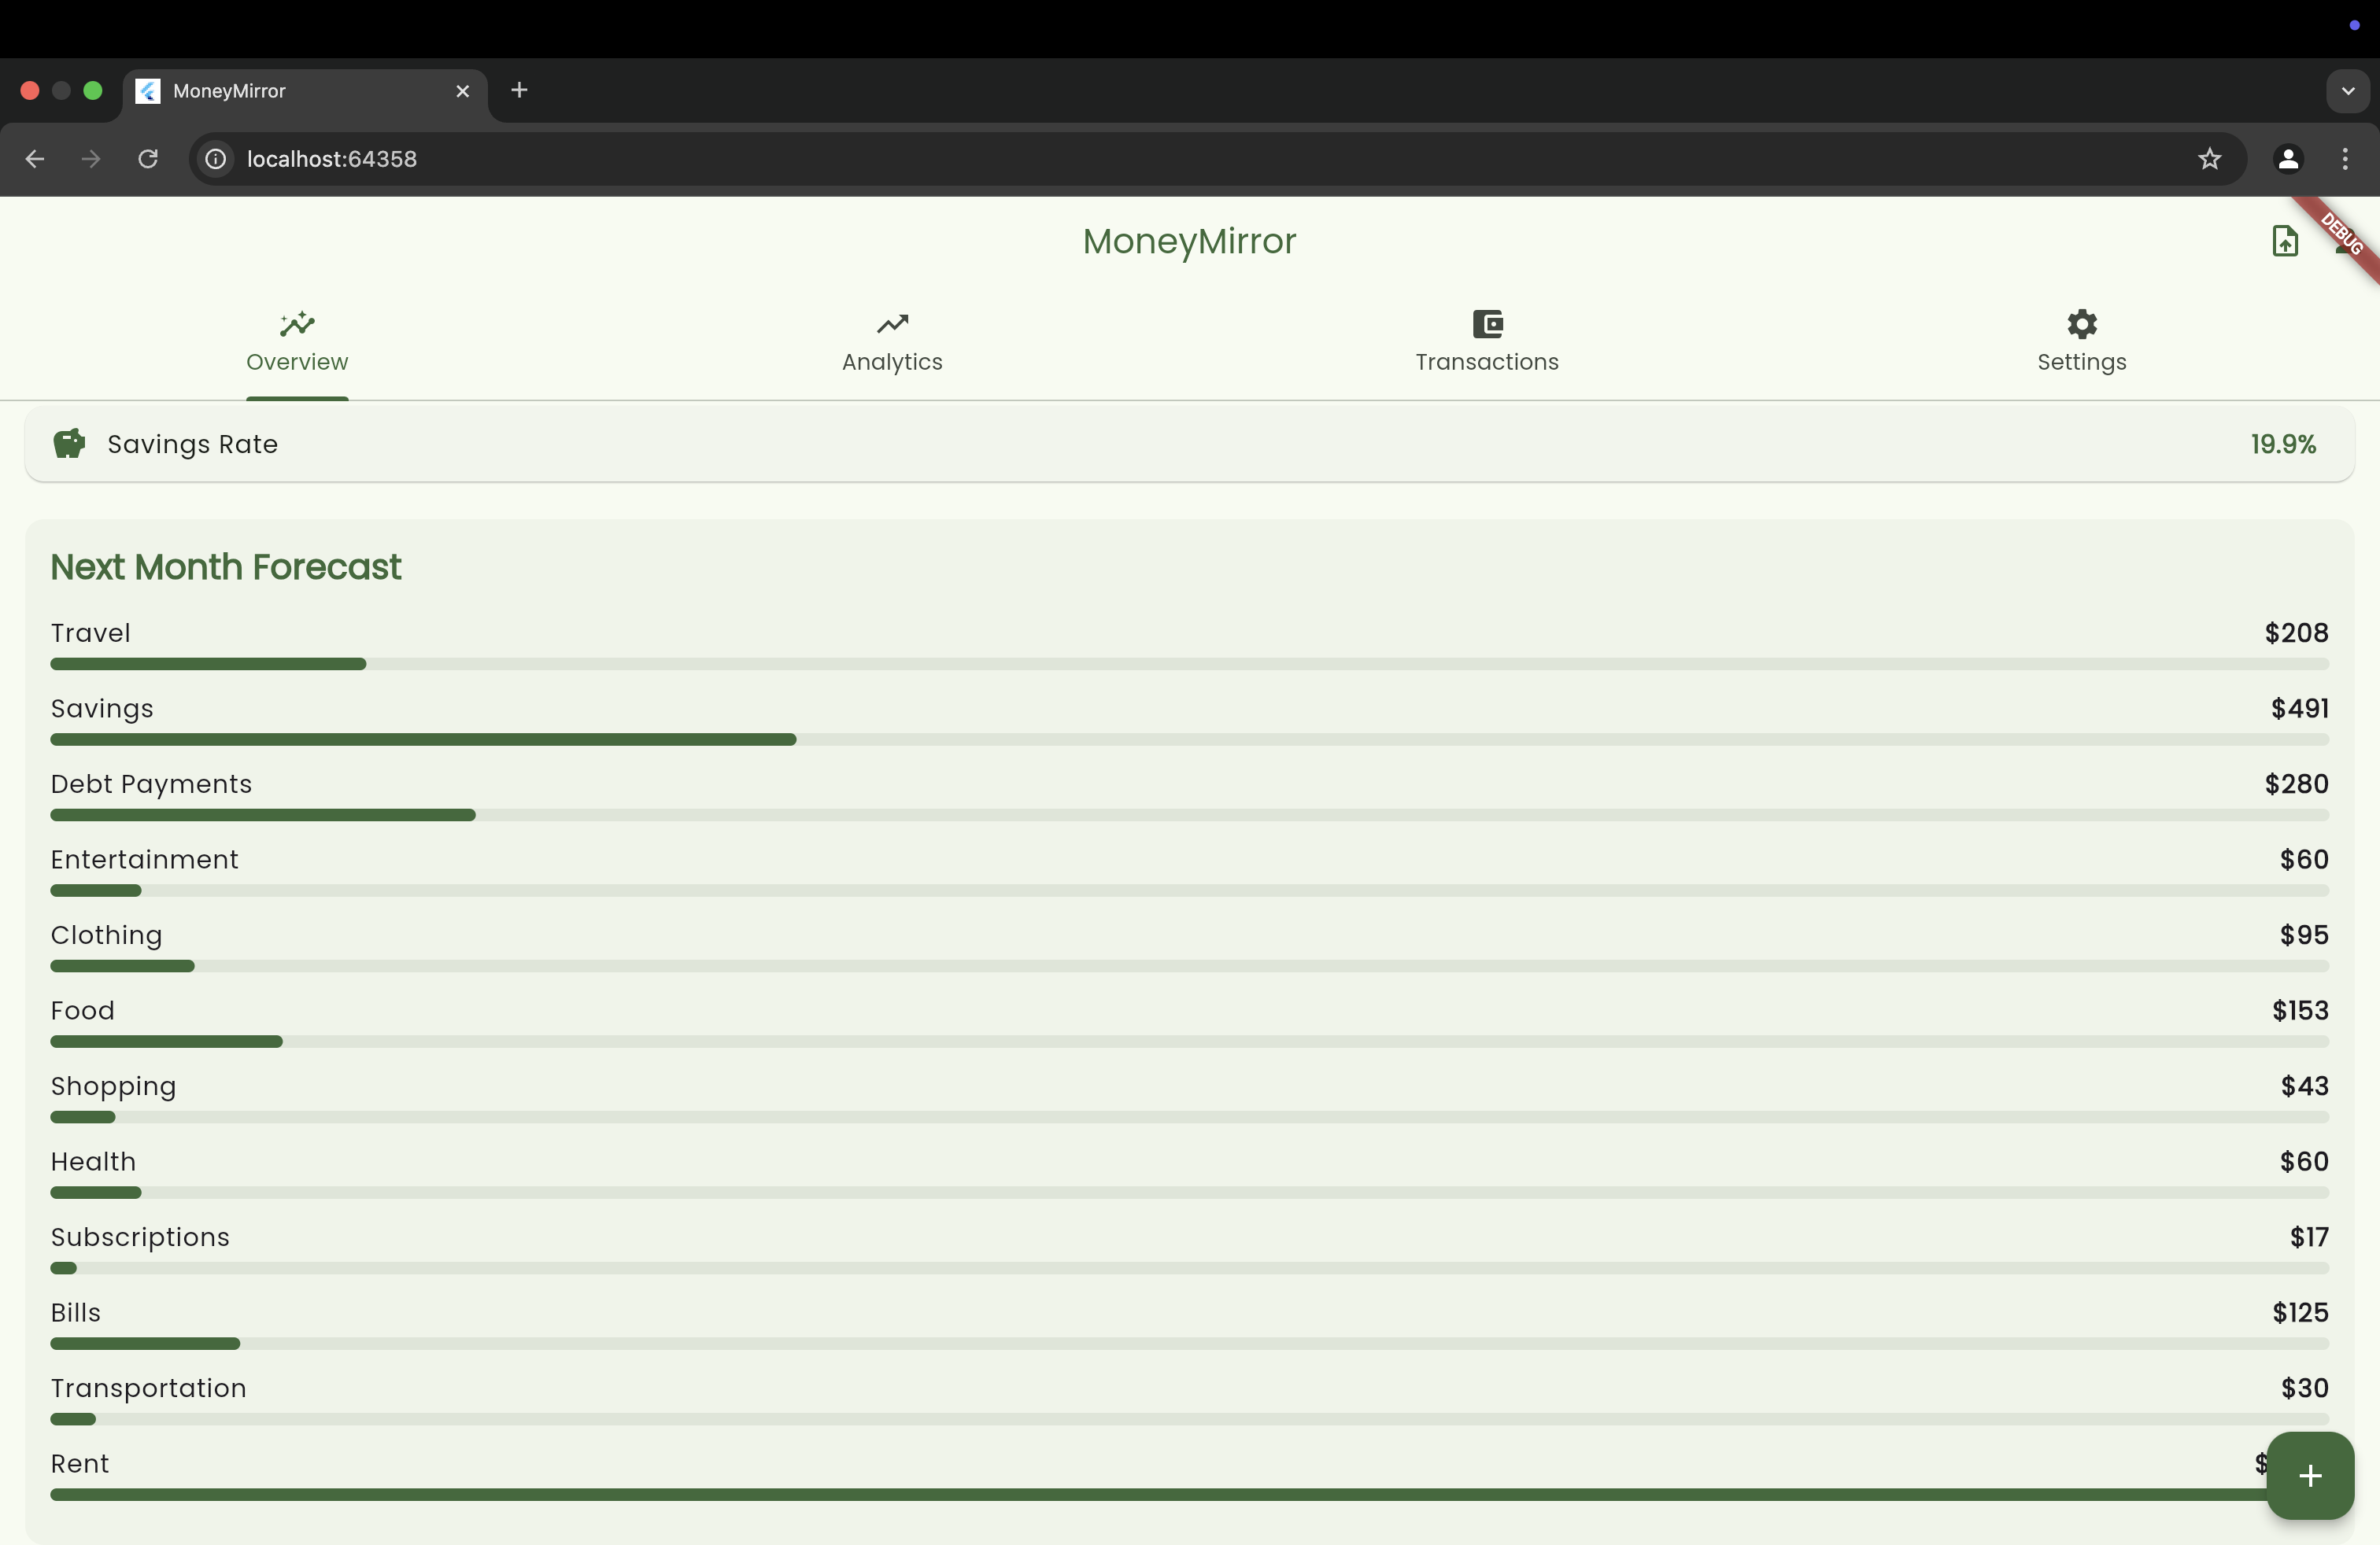Open Chrome three-dot menu

tap(2344, 159)
